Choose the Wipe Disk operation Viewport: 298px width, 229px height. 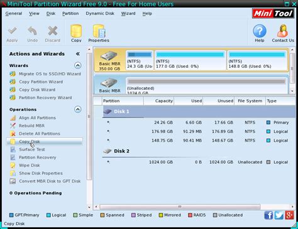pos(30,166)
